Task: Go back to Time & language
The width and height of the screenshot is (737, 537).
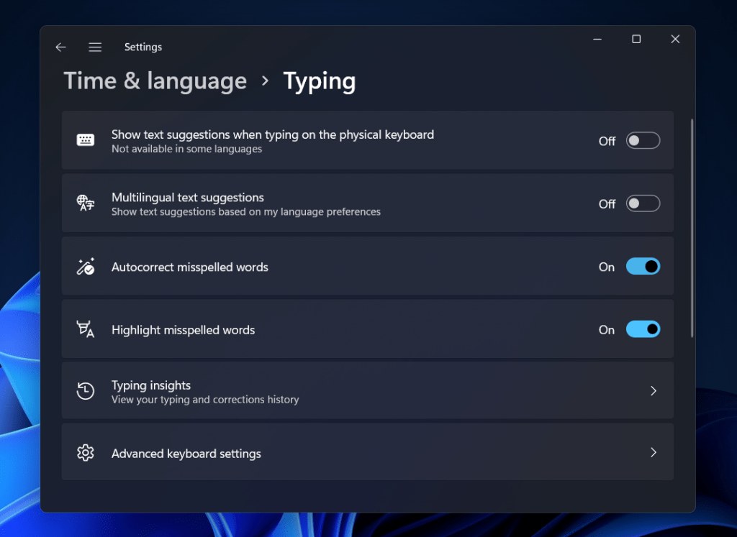Action: coord(155,81)
